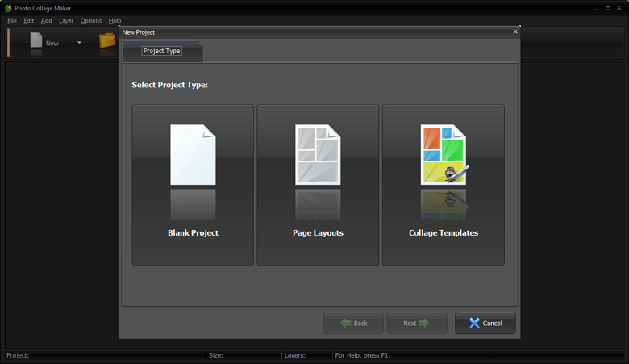The image size is (629, 364).
Task: Maximize the Photo Collage Maker window
Action: tap(608, 8)
